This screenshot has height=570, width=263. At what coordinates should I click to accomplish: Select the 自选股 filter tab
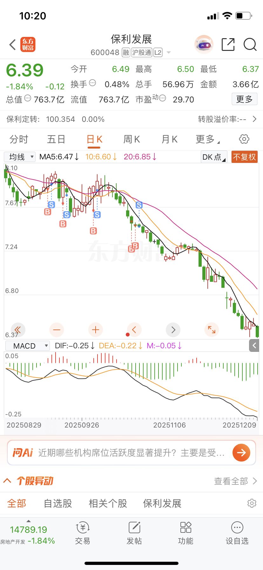[58, 504]
